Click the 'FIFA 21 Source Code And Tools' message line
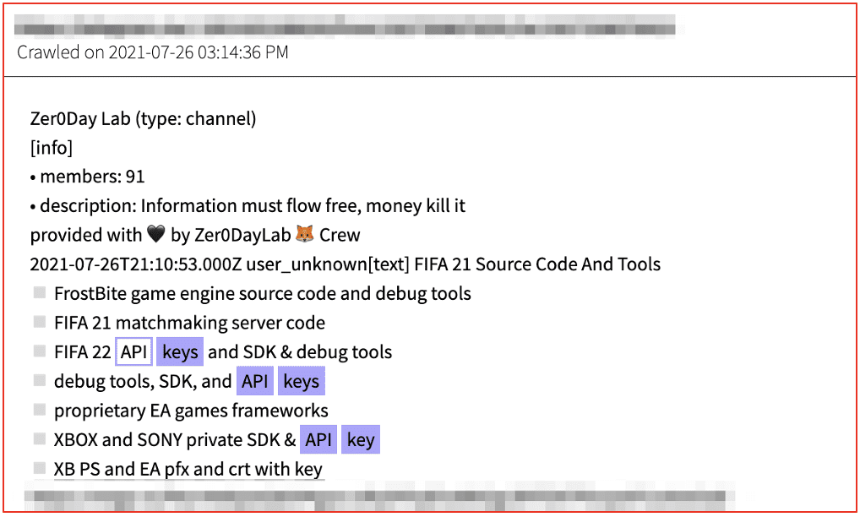Screen dimensions: 860x517 tap(345, 264)
